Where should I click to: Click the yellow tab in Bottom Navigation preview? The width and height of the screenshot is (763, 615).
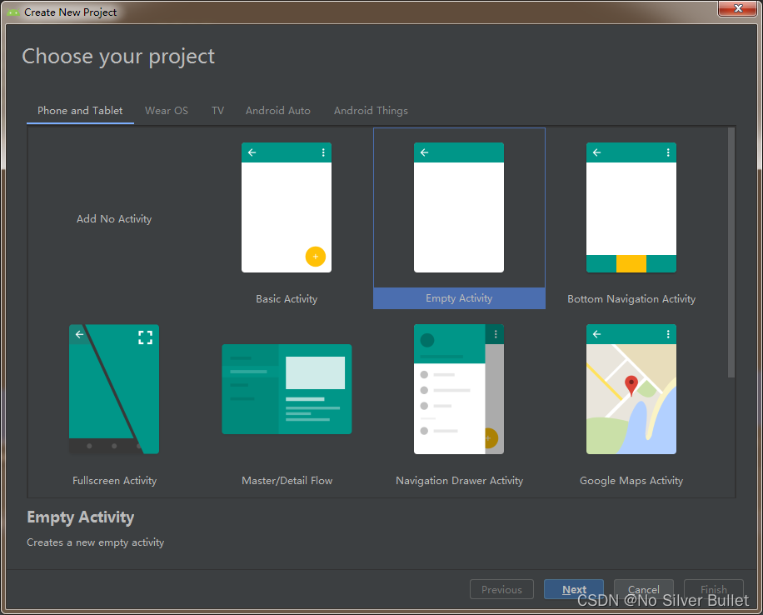click(631, 263)
